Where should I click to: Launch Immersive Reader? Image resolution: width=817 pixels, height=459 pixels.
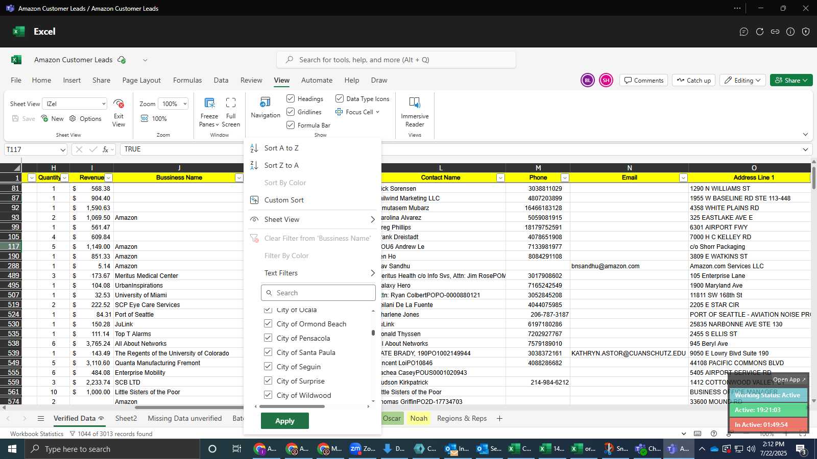[x=415, y=112]
